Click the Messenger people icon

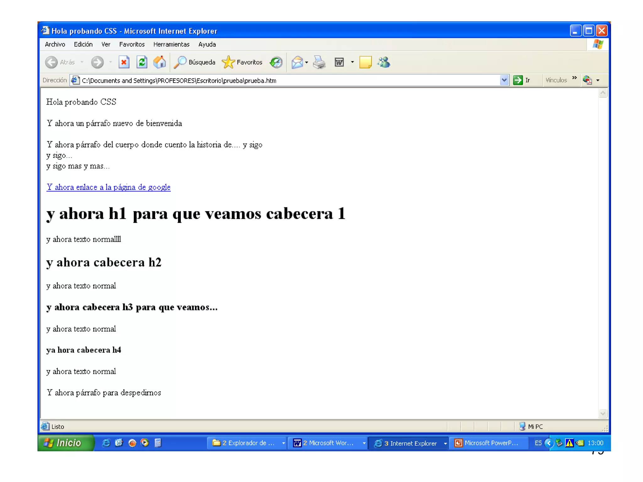(384, 62)
